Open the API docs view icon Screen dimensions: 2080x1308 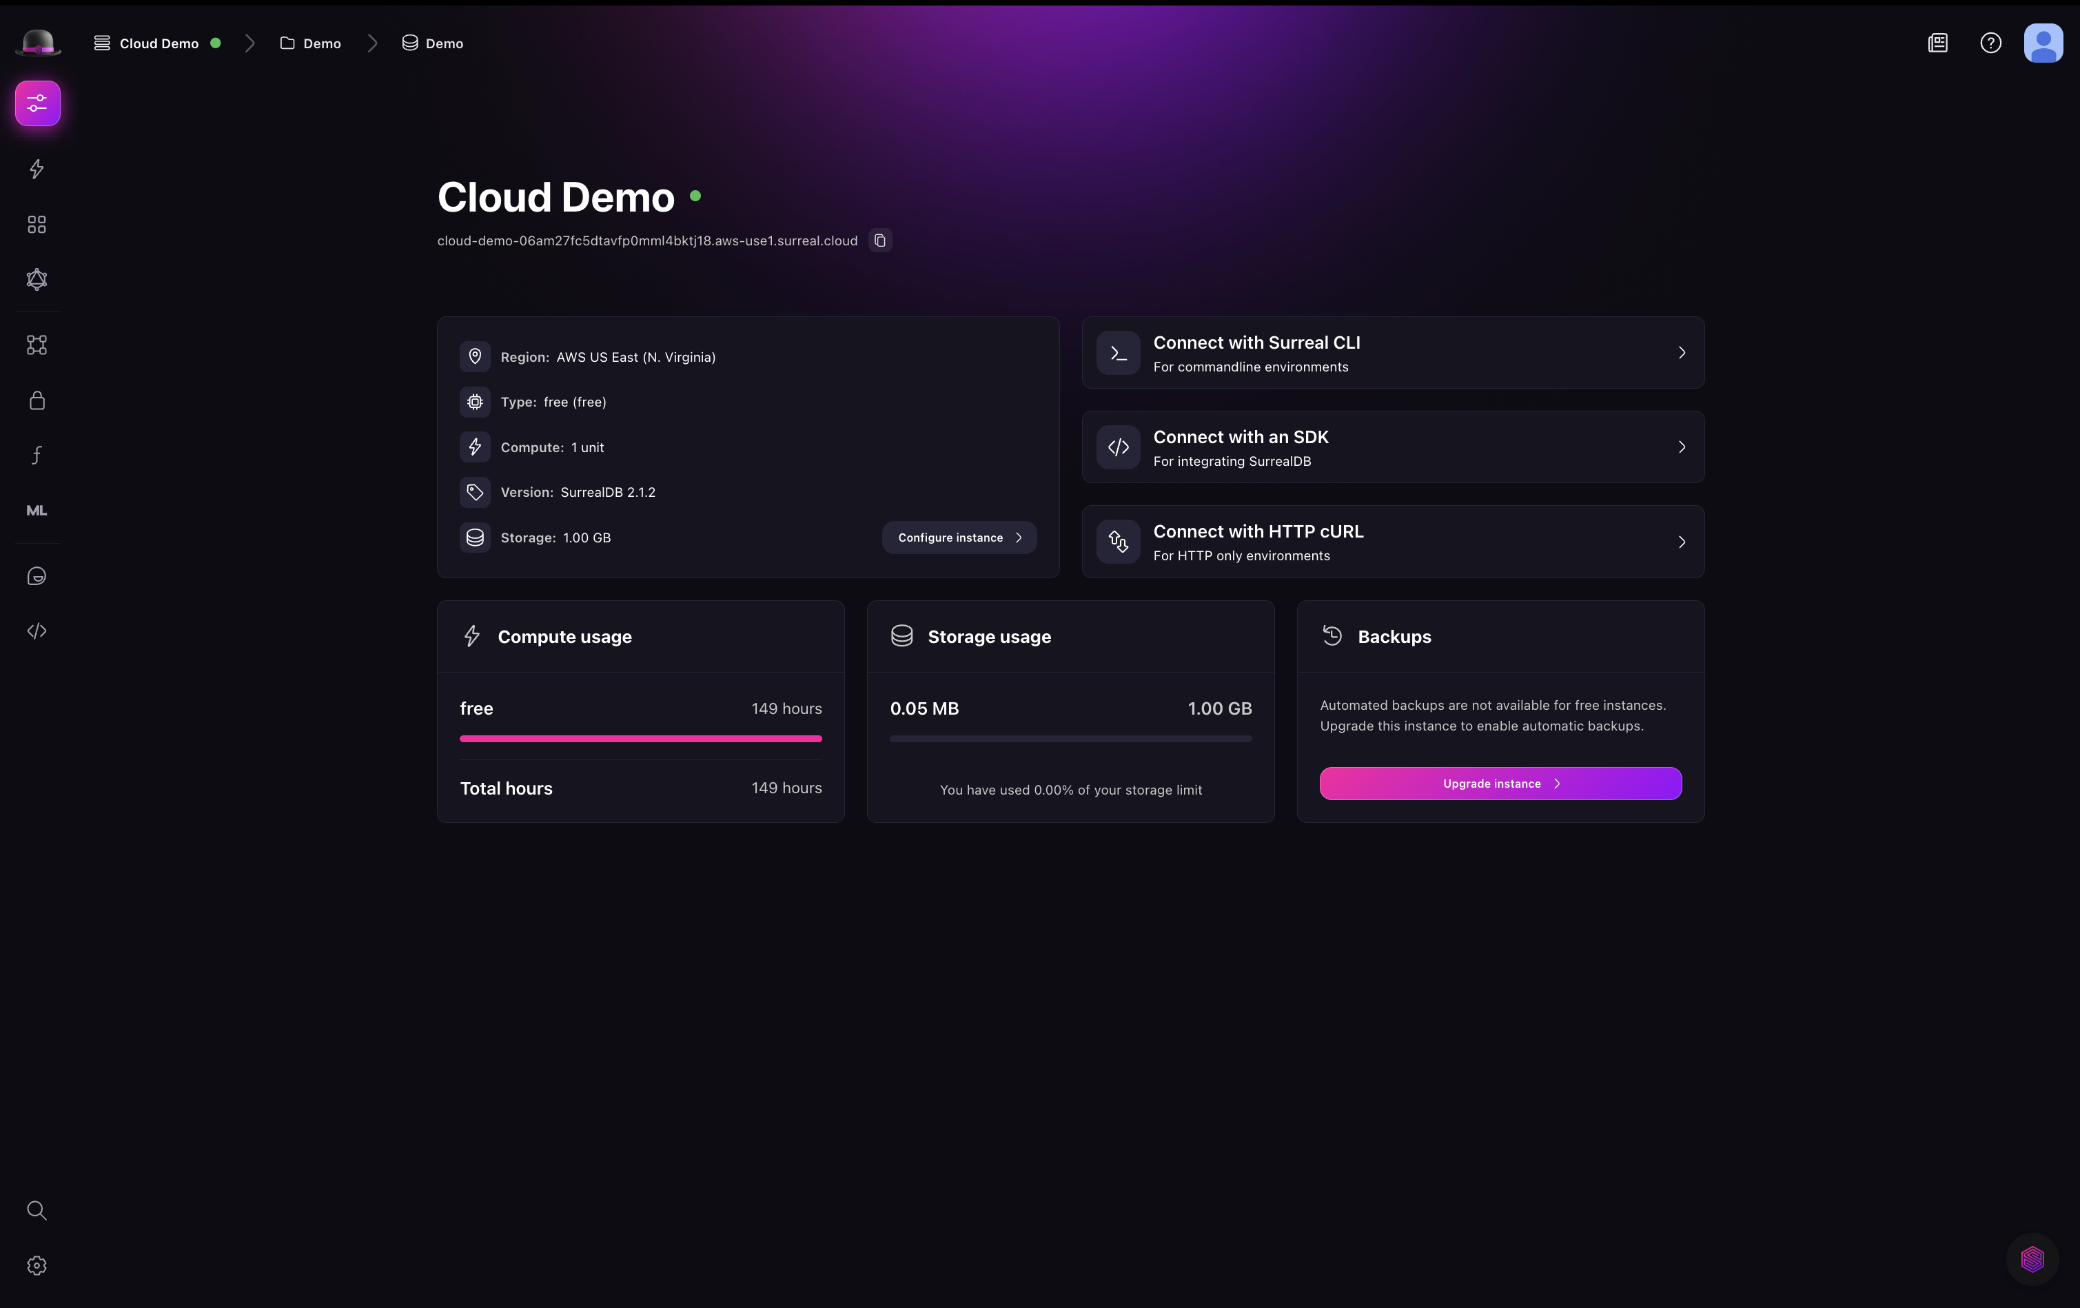pos(37,631)
